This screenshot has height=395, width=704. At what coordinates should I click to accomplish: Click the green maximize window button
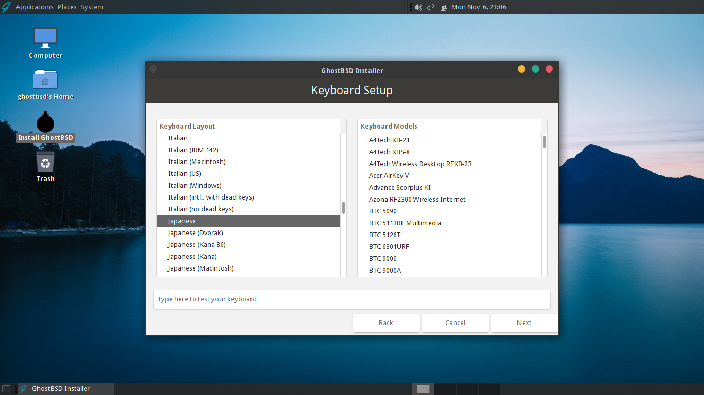point(535,69)
